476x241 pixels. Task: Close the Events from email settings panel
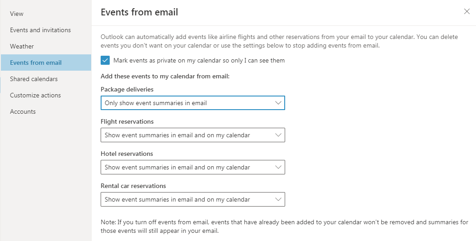point(467,12)
